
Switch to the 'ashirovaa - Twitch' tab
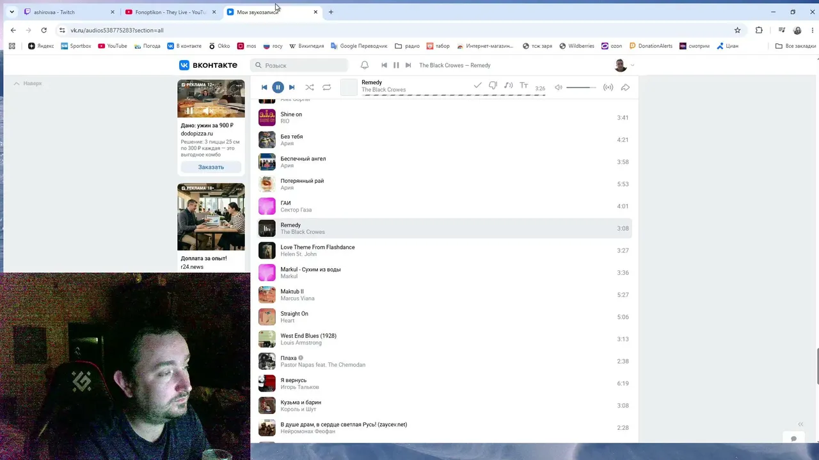click(68, 12)
